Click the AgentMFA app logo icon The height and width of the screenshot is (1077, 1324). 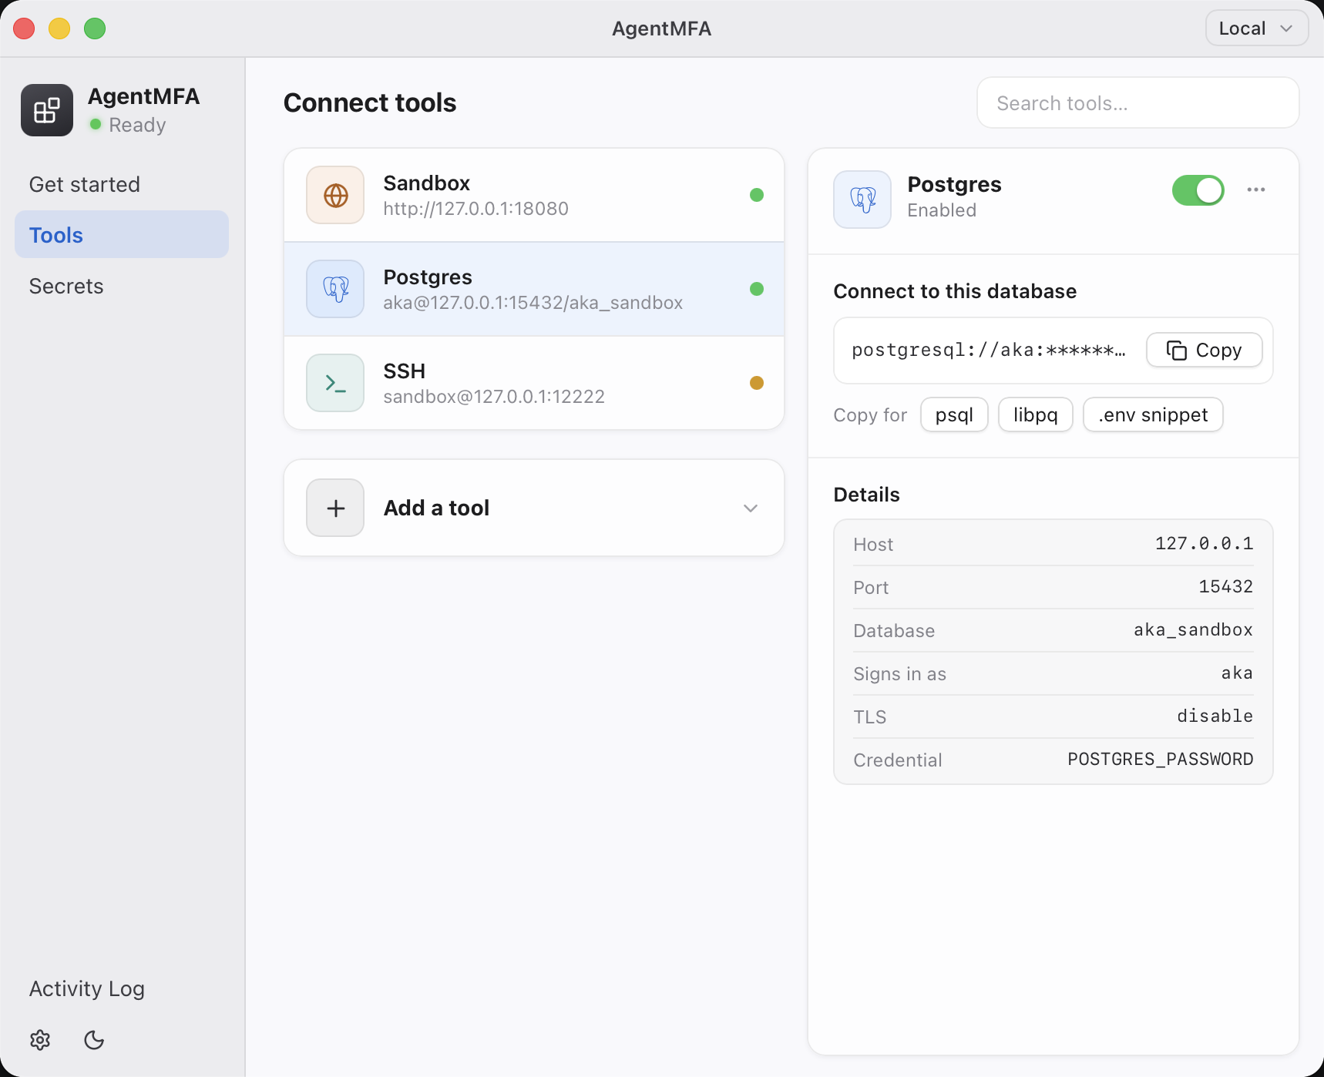click(x=47, y=110)
